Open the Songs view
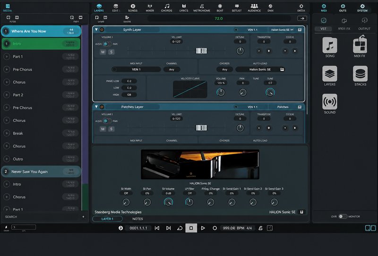The height and width of the screenshot is (256, 378). tap(133, 8)
